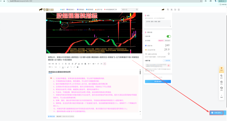Click the attachment file icon in toolbar
The image size is (227, 121).
[x=85, y=64]
